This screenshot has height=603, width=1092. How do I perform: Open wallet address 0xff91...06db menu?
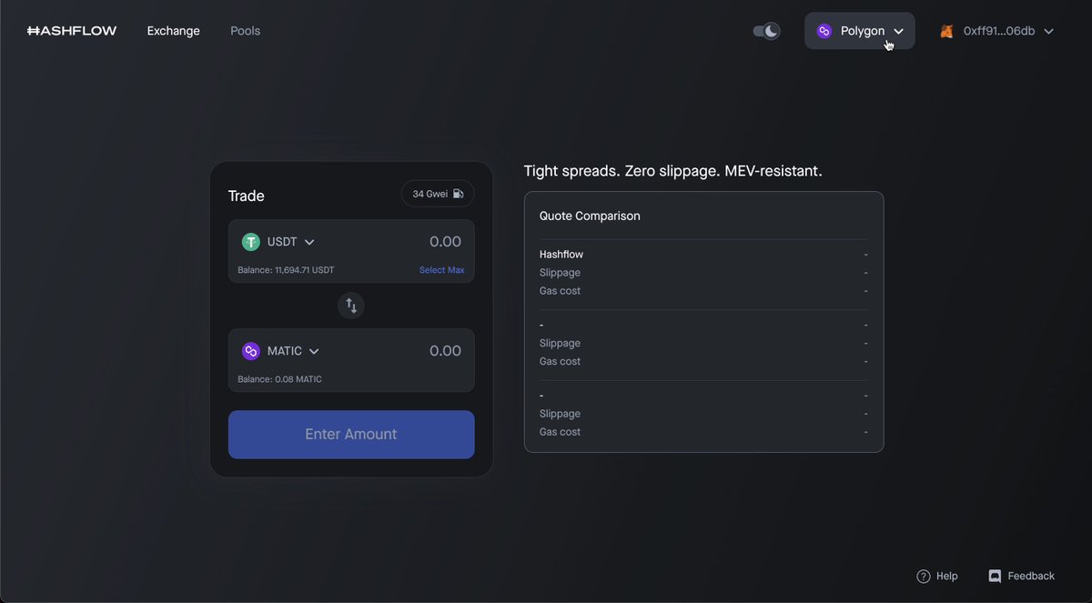997,31
